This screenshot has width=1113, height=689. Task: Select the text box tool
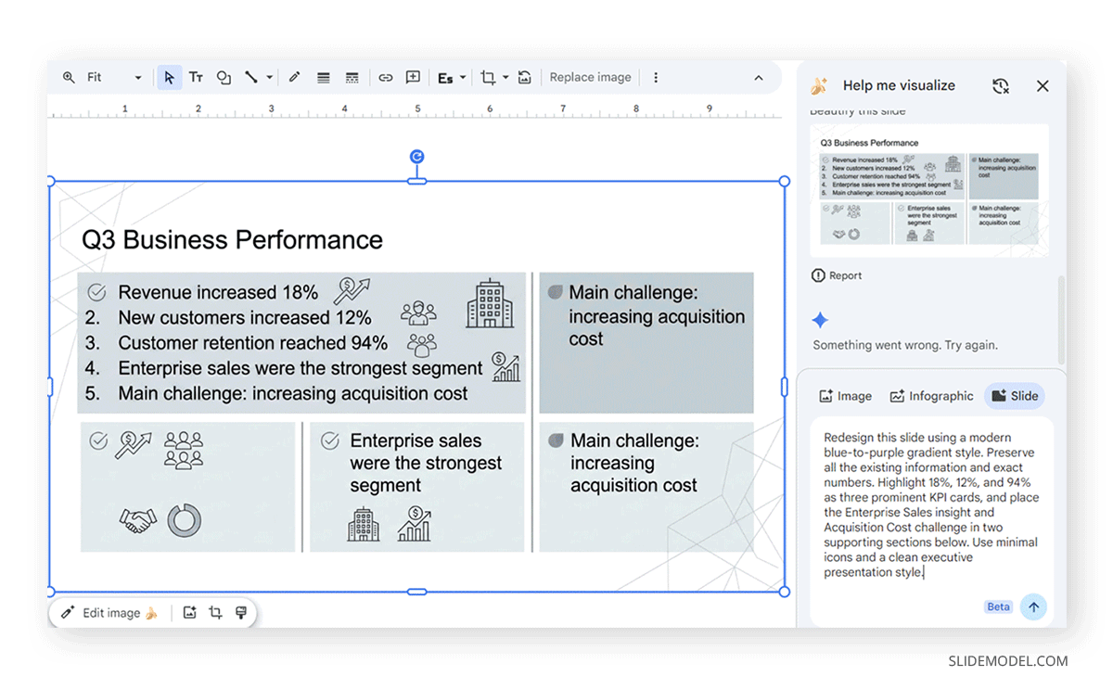pyautogui.click(x=196, y=78)
